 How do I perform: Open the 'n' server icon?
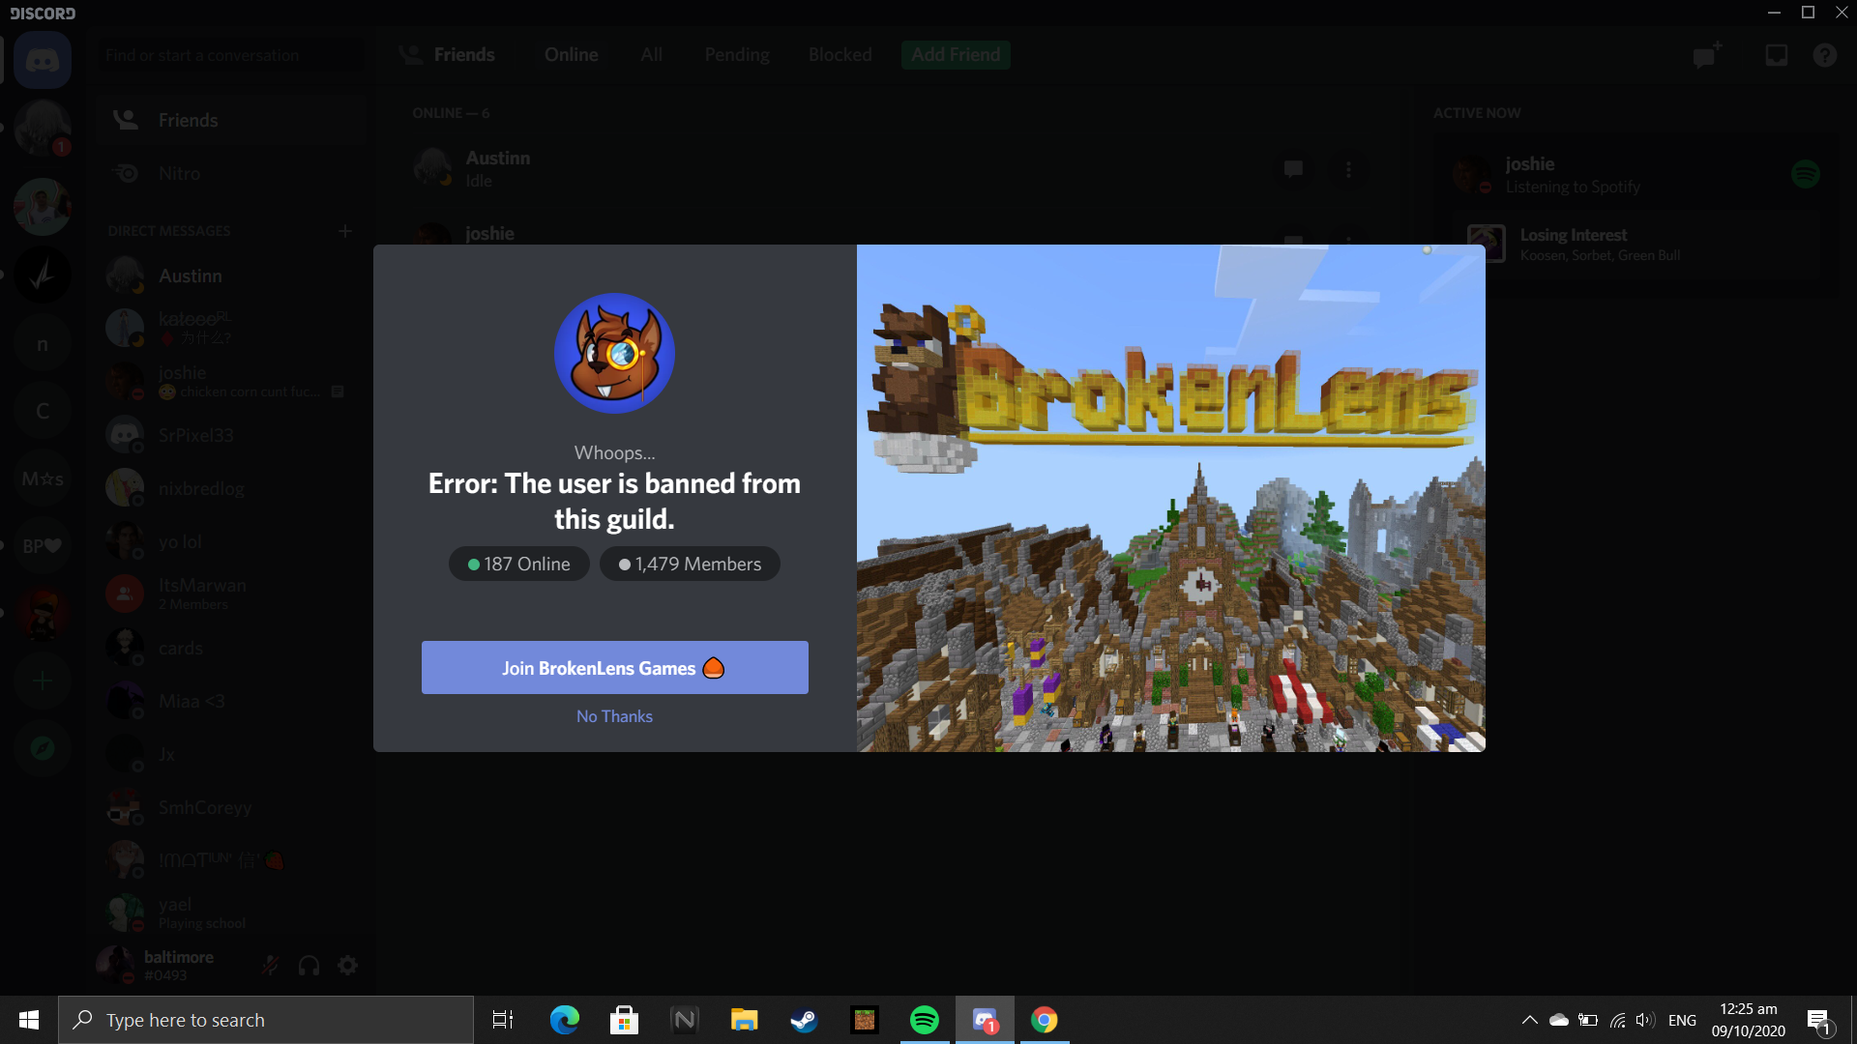43,344
